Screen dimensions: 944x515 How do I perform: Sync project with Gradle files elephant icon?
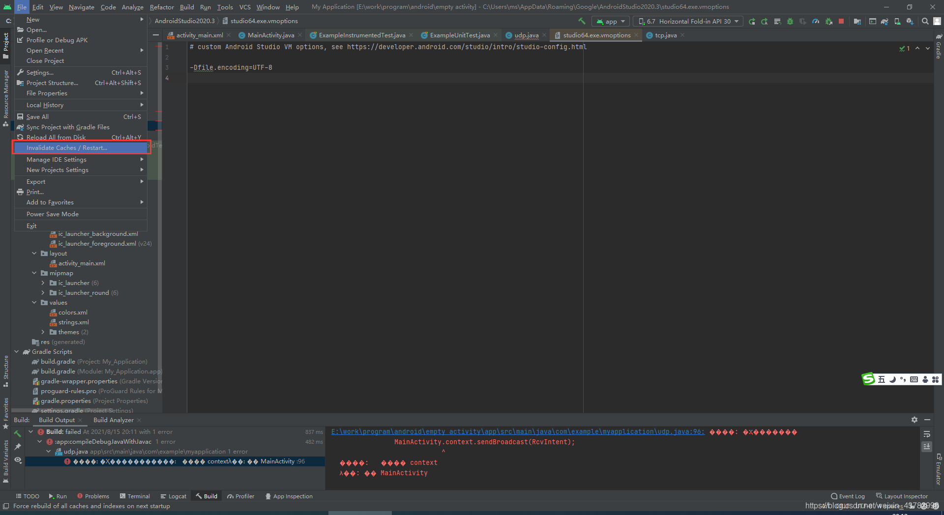tap(885, 22)
